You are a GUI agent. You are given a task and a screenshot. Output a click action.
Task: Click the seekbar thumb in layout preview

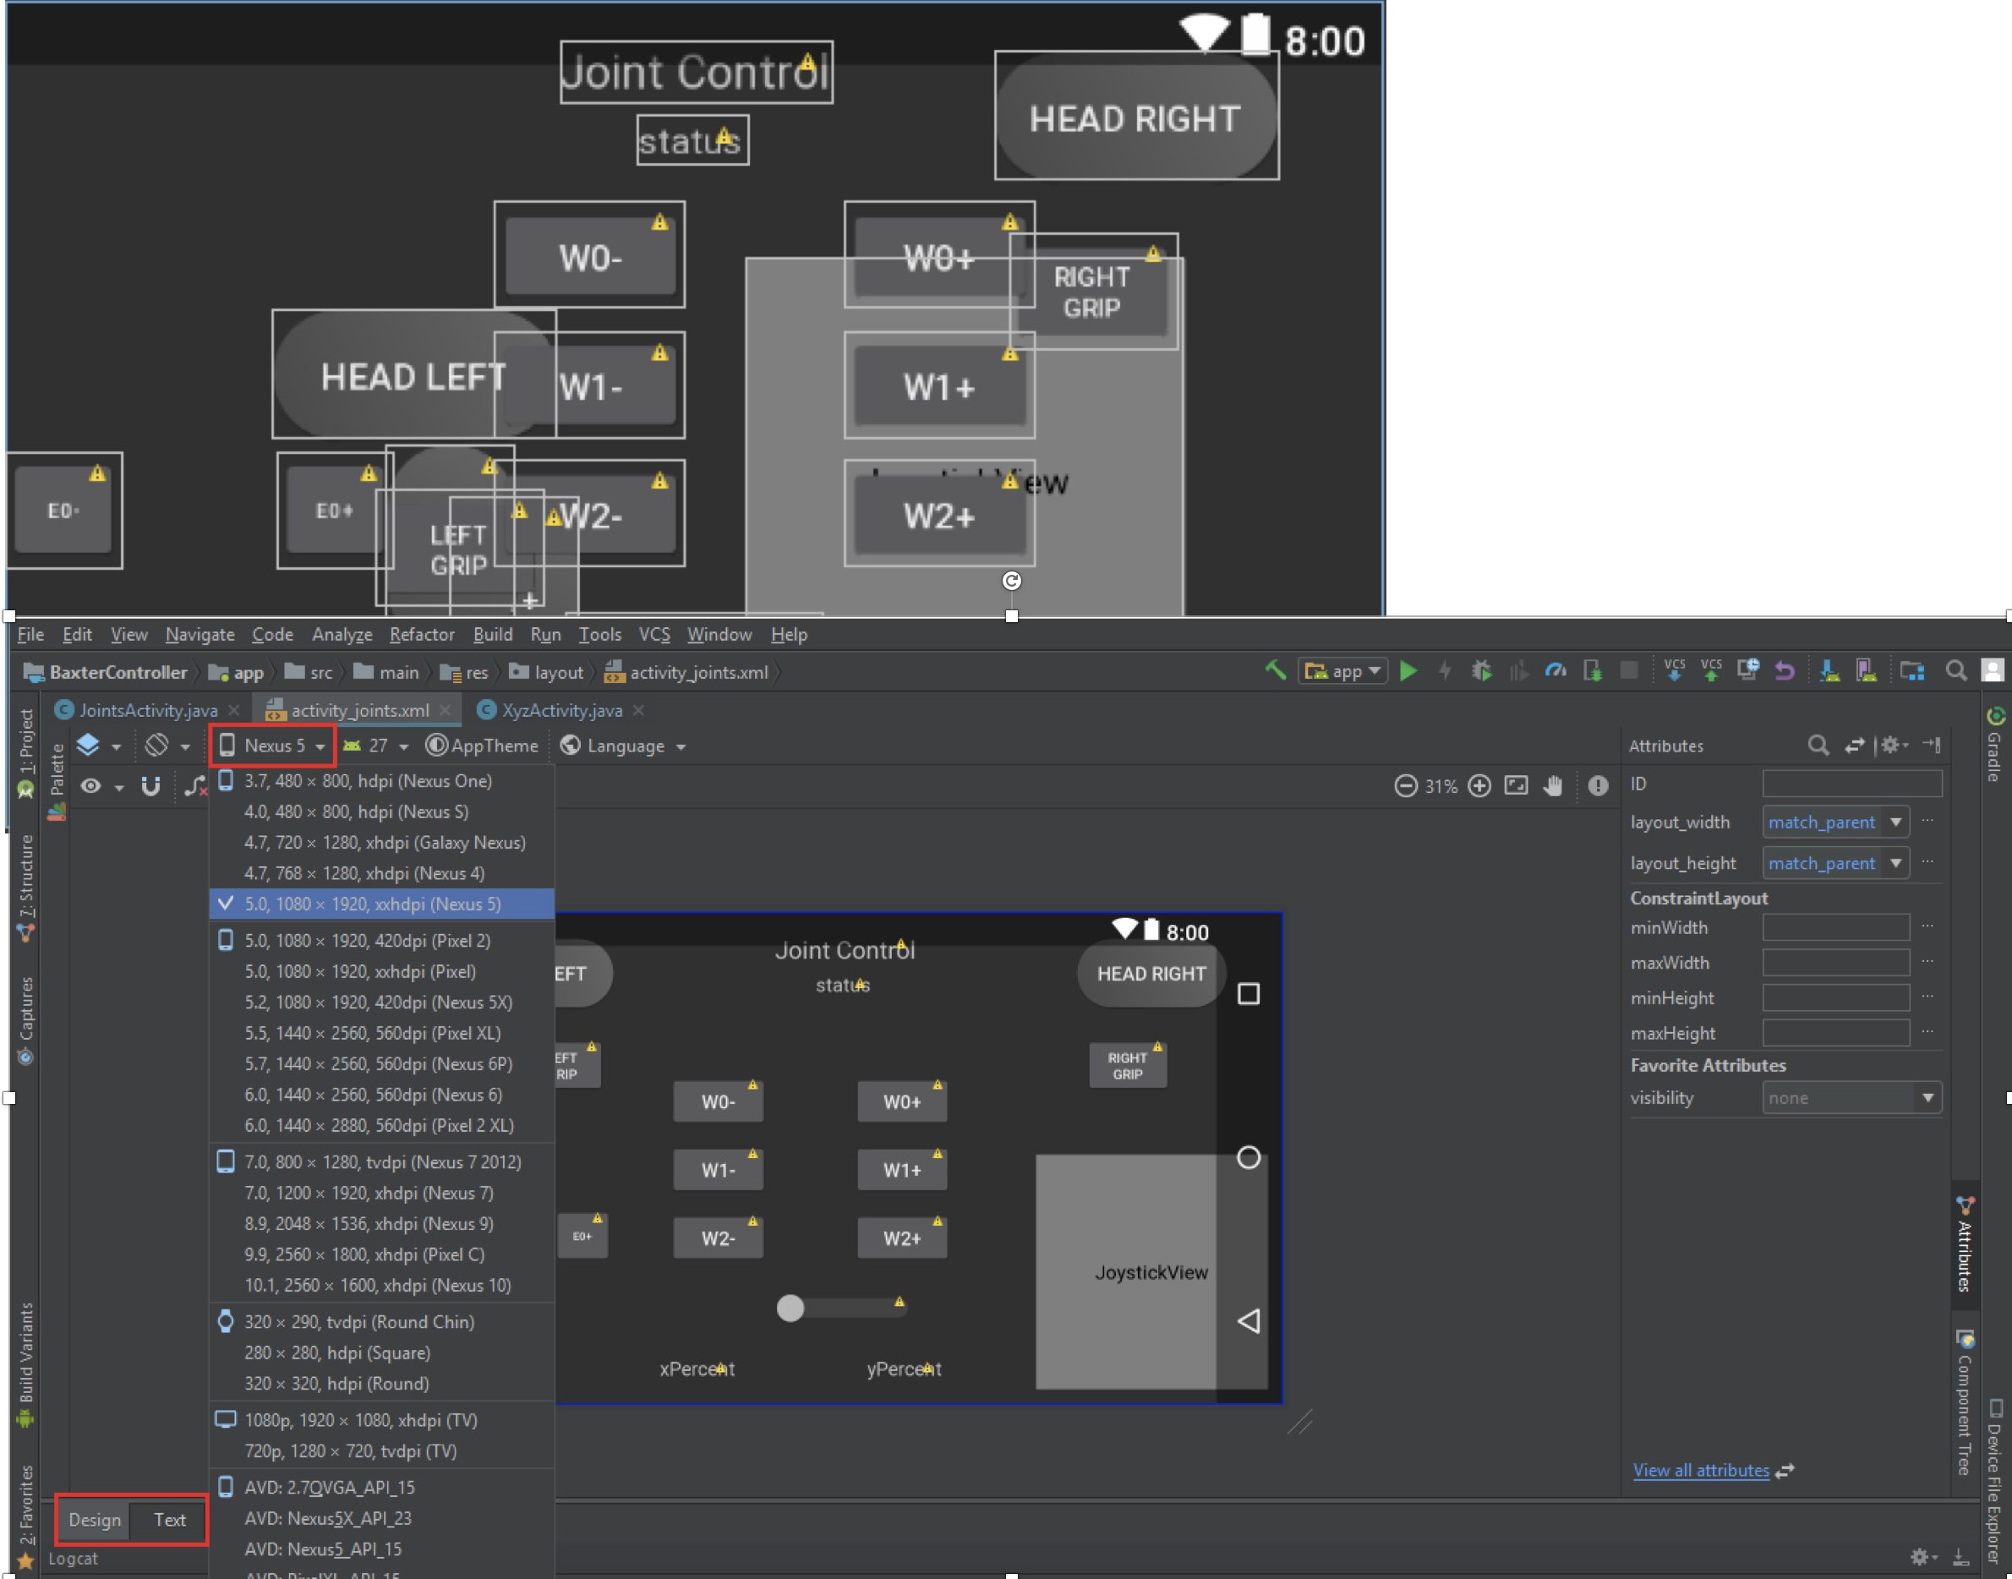pyautogui.click(x=790, y=1307)
